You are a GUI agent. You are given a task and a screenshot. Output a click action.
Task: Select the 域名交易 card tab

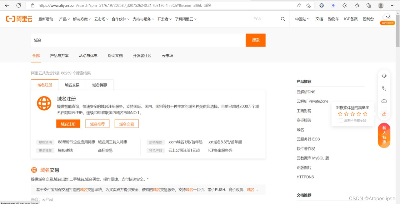72,85
